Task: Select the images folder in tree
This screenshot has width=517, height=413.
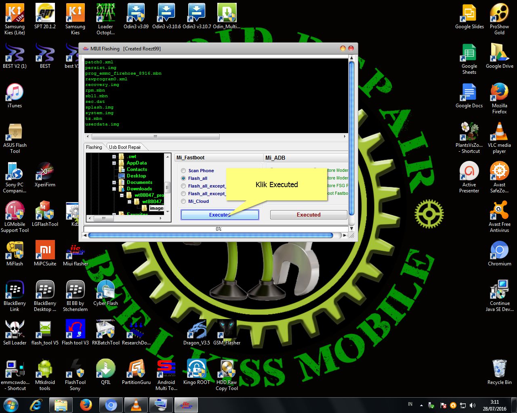Action: [156, 208]
